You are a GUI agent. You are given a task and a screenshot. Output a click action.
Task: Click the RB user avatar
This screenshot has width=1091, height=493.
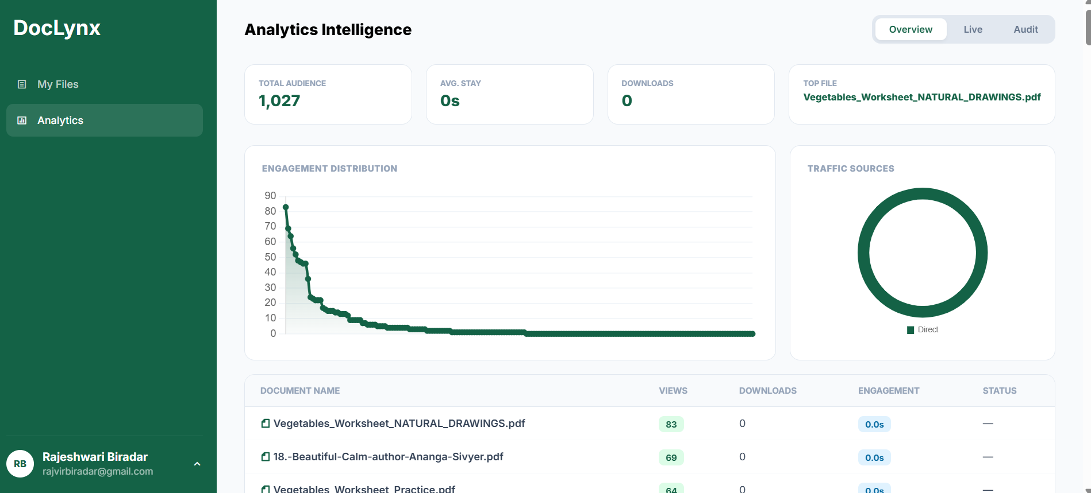[20, 464]
